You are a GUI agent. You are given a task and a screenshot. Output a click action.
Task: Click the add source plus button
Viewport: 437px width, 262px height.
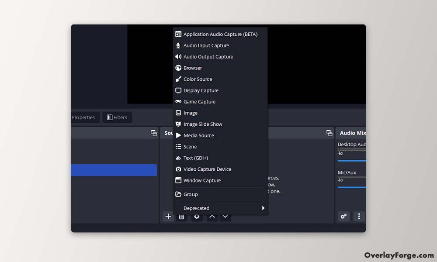168,216
